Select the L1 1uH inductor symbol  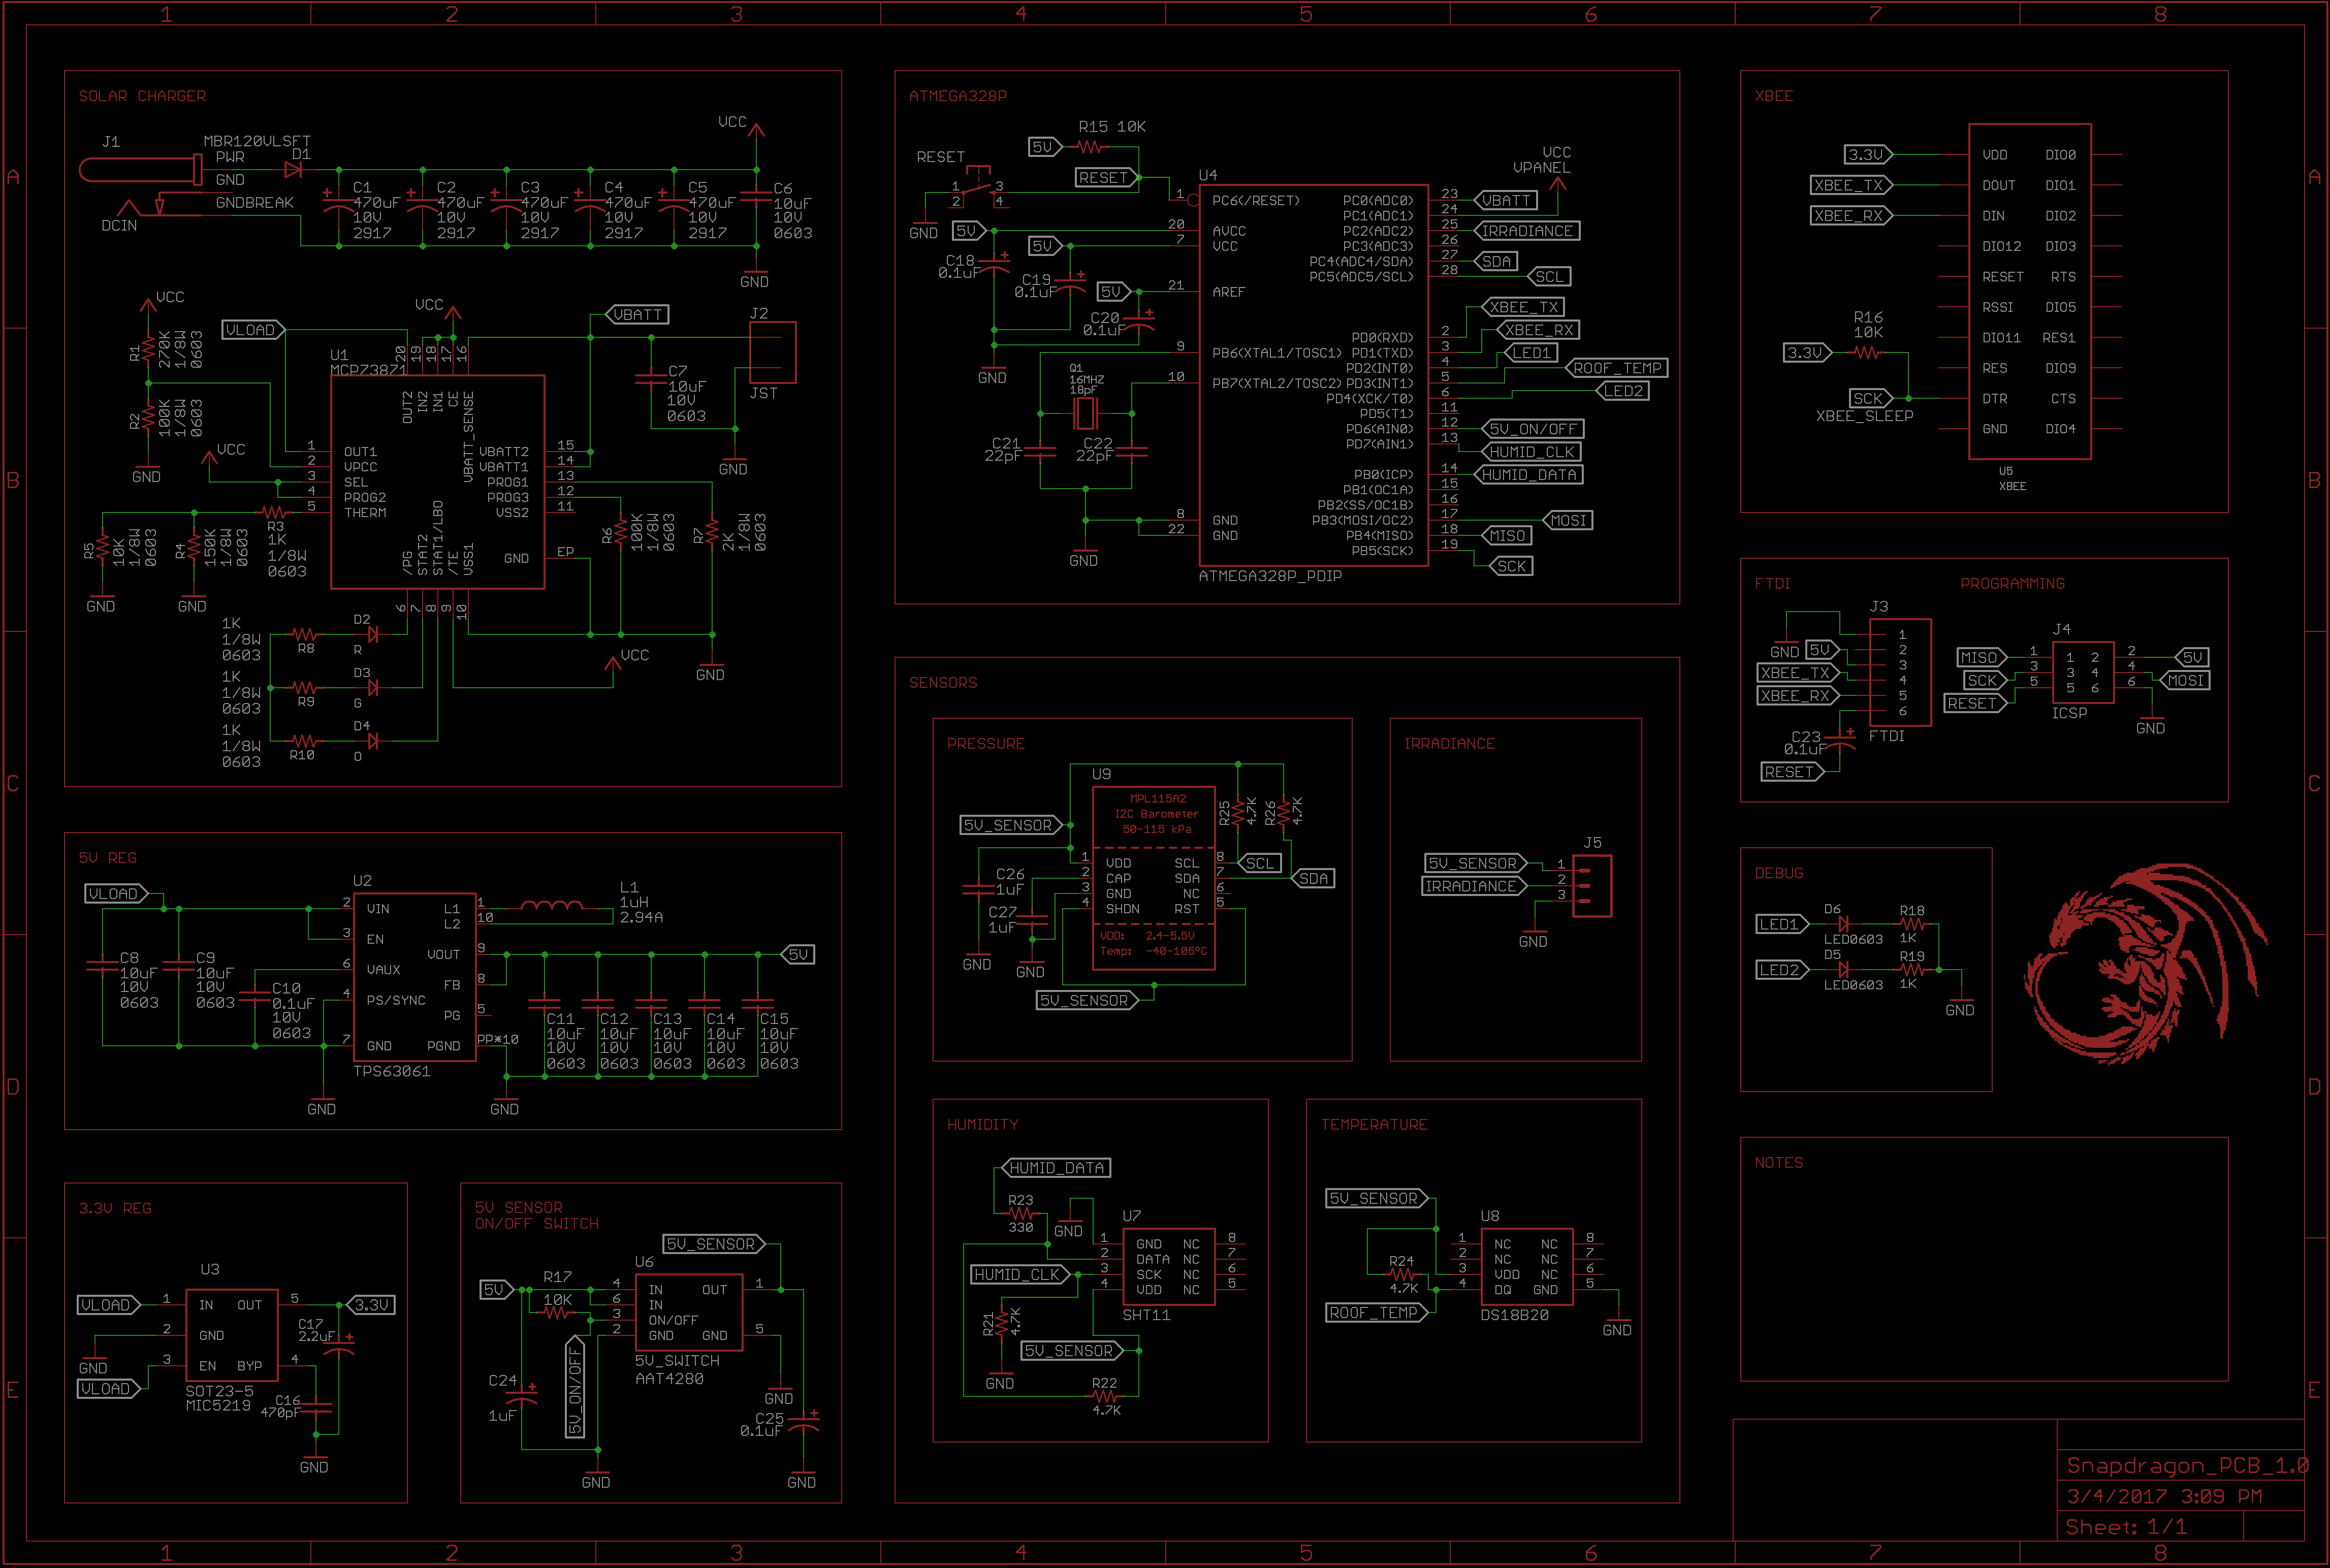point(552,906)
